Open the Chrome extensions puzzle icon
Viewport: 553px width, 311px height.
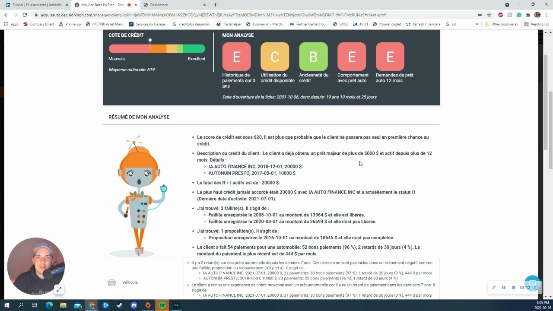point(528,15)
